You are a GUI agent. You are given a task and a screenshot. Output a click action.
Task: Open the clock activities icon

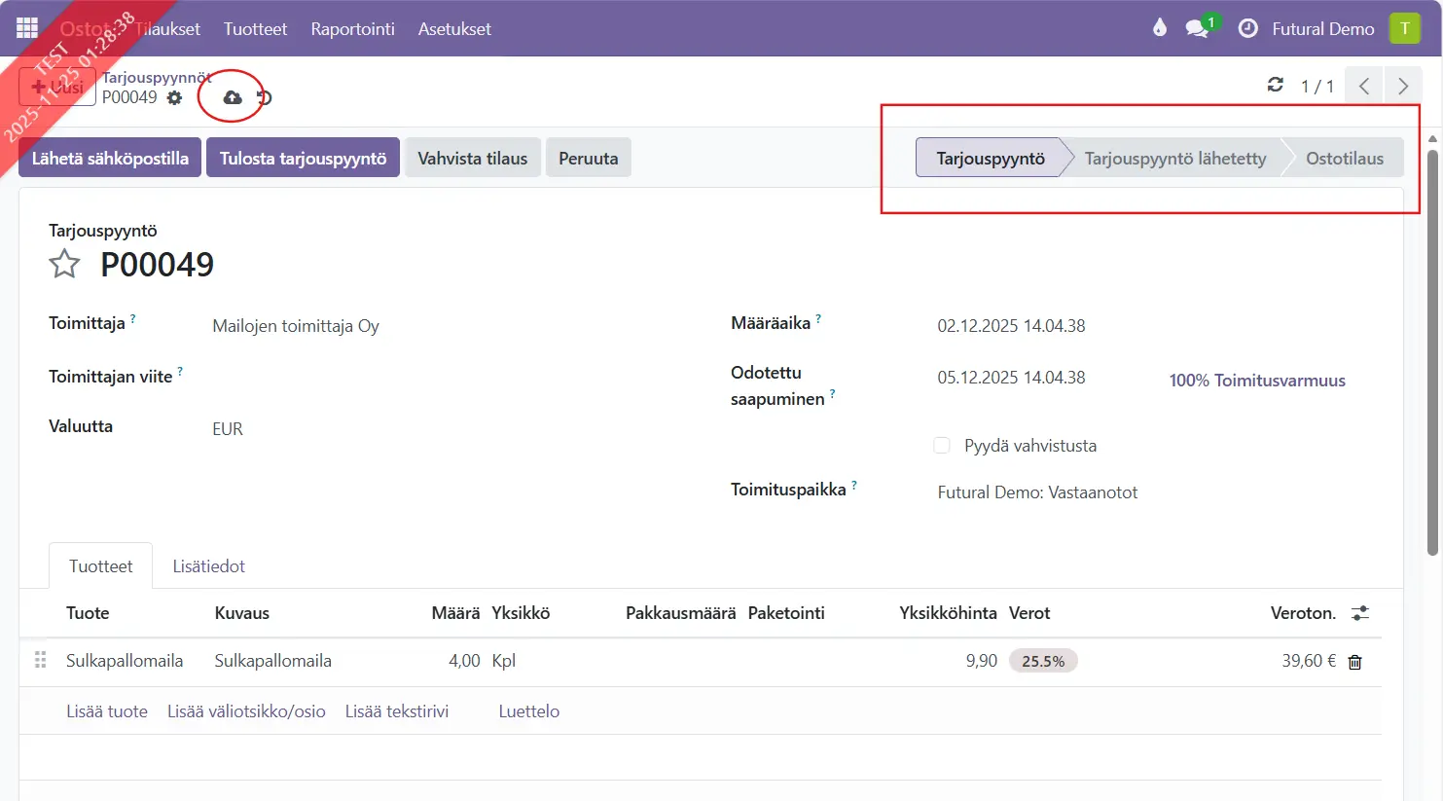[1247, 28]
